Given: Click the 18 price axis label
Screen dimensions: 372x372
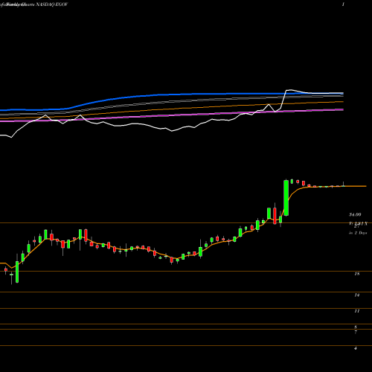Looking at the screenshot, I should click(x=357, y=274).
